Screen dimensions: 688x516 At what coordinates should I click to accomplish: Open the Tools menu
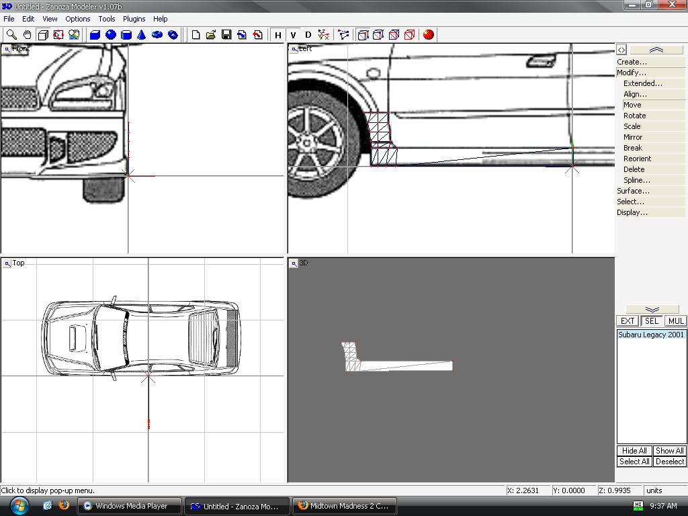[x=107, y=19]
